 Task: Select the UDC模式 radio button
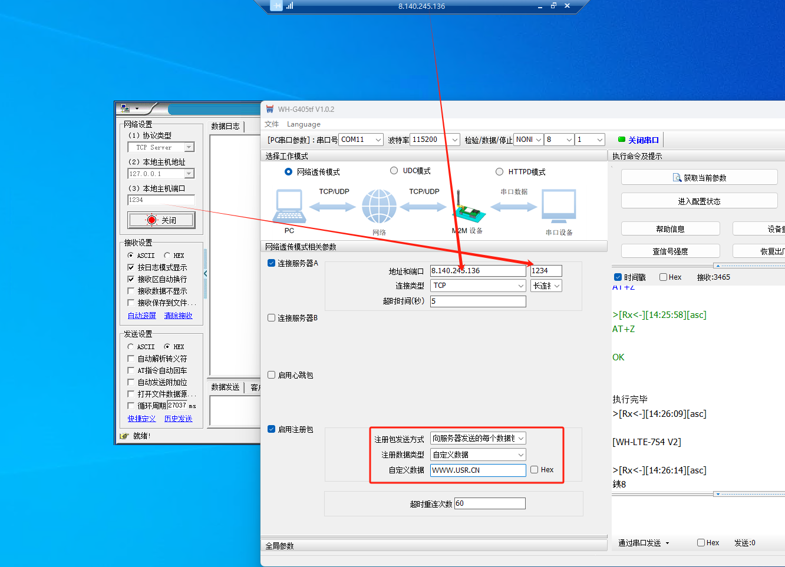point(394,171)
